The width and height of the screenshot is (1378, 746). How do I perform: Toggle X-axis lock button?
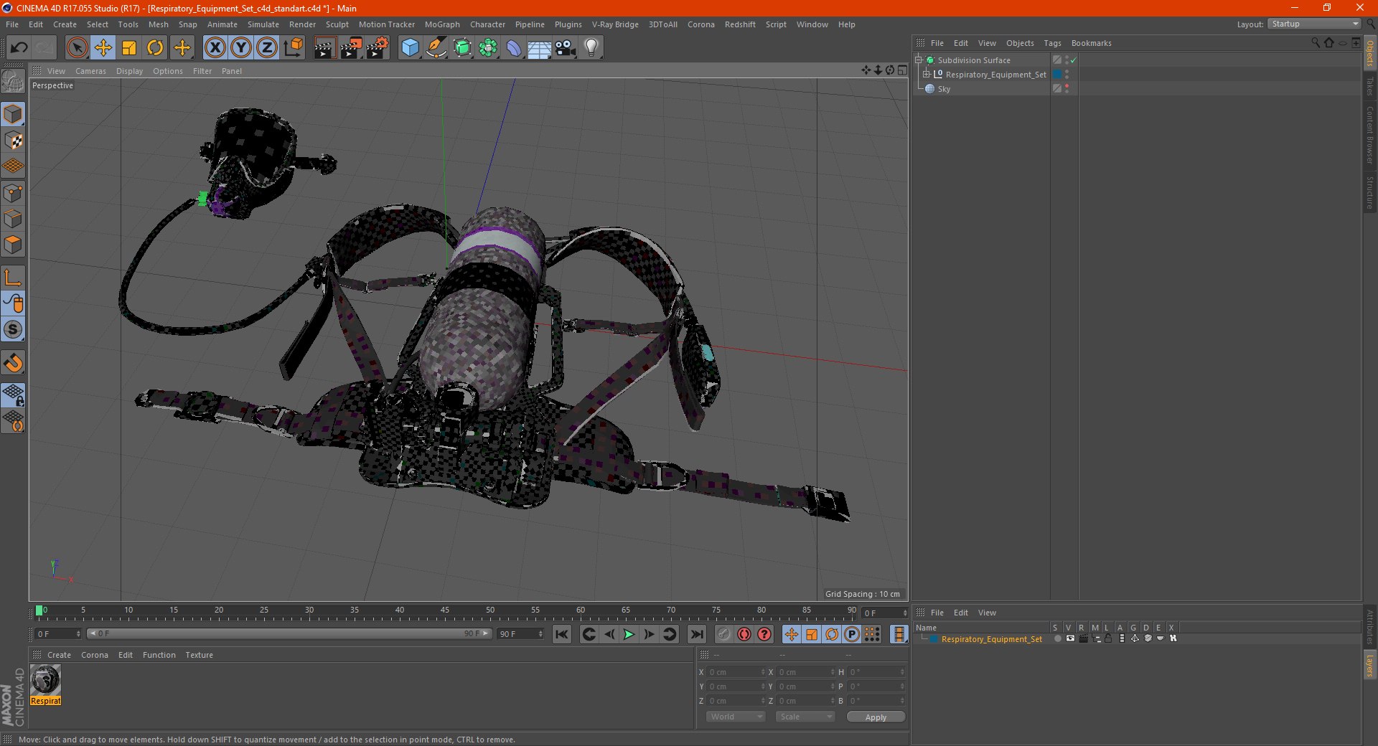coord(215,48)
